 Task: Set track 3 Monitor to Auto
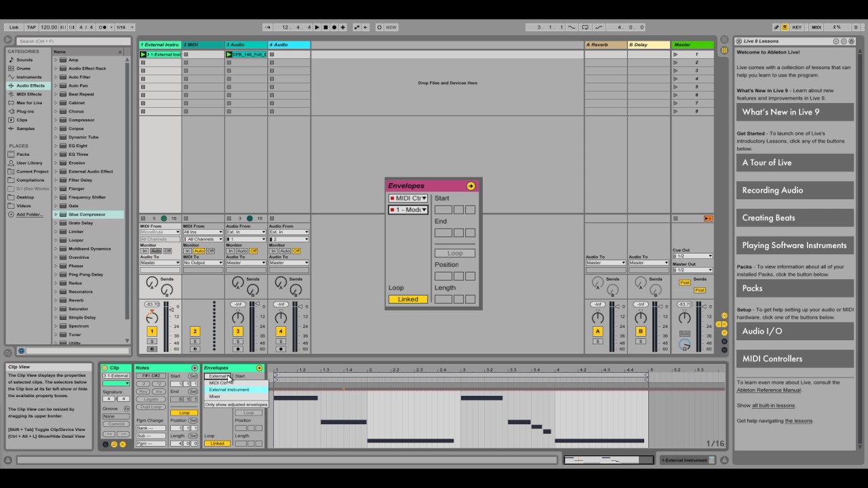pos(242,251)
